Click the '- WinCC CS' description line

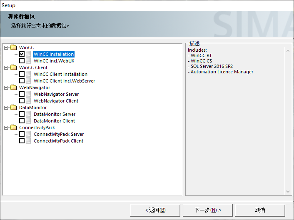tap(200, 61)
